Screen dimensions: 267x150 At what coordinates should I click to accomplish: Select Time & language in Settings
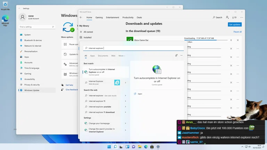point(37,68)
